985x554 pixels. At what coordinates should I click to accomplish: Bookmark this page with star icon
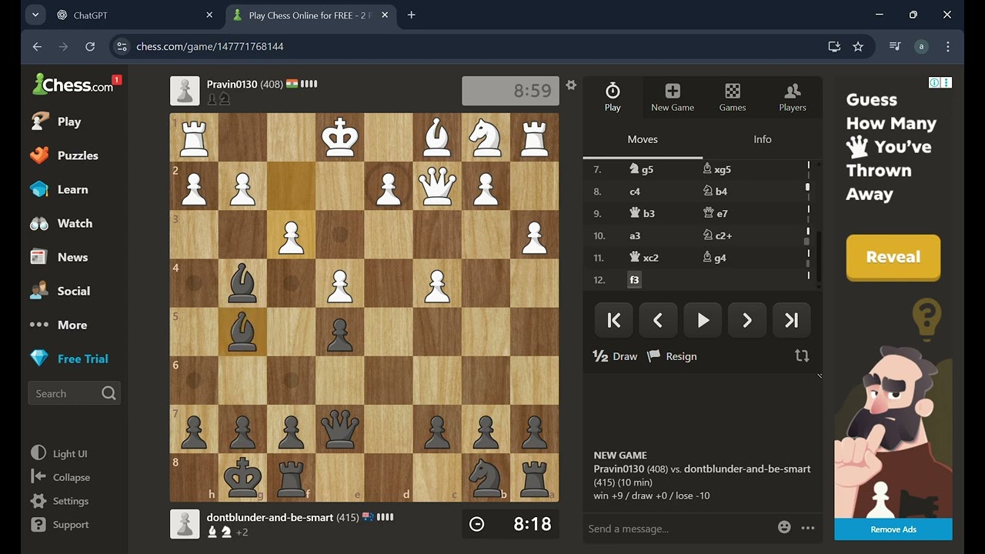[x=858, y=46]
